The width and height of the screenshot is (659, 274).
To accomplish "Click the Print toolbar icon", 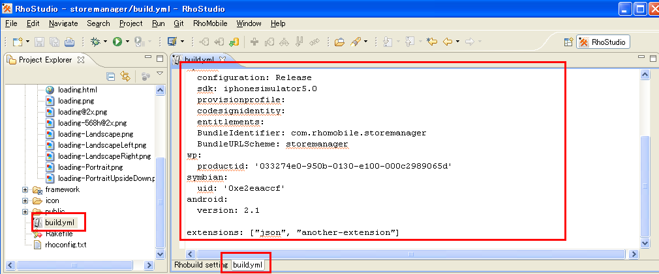I will pos(69,42).
